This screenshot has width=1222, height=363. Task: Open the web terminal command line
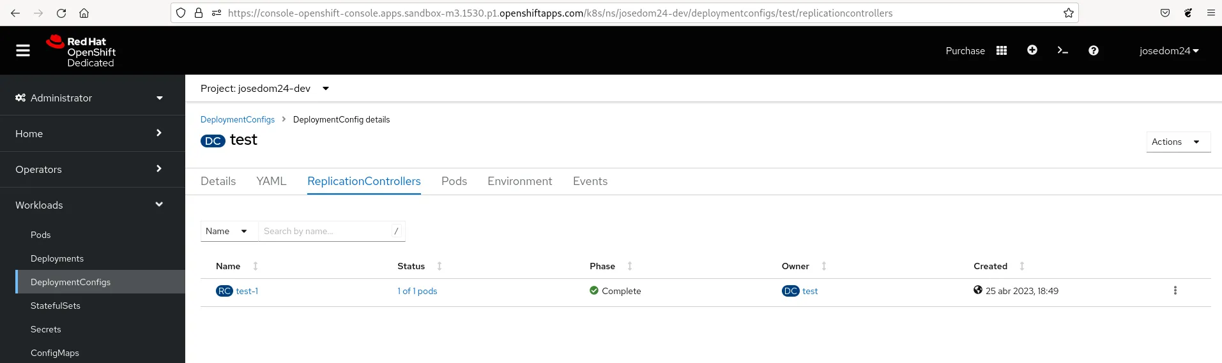(1063, 50)
